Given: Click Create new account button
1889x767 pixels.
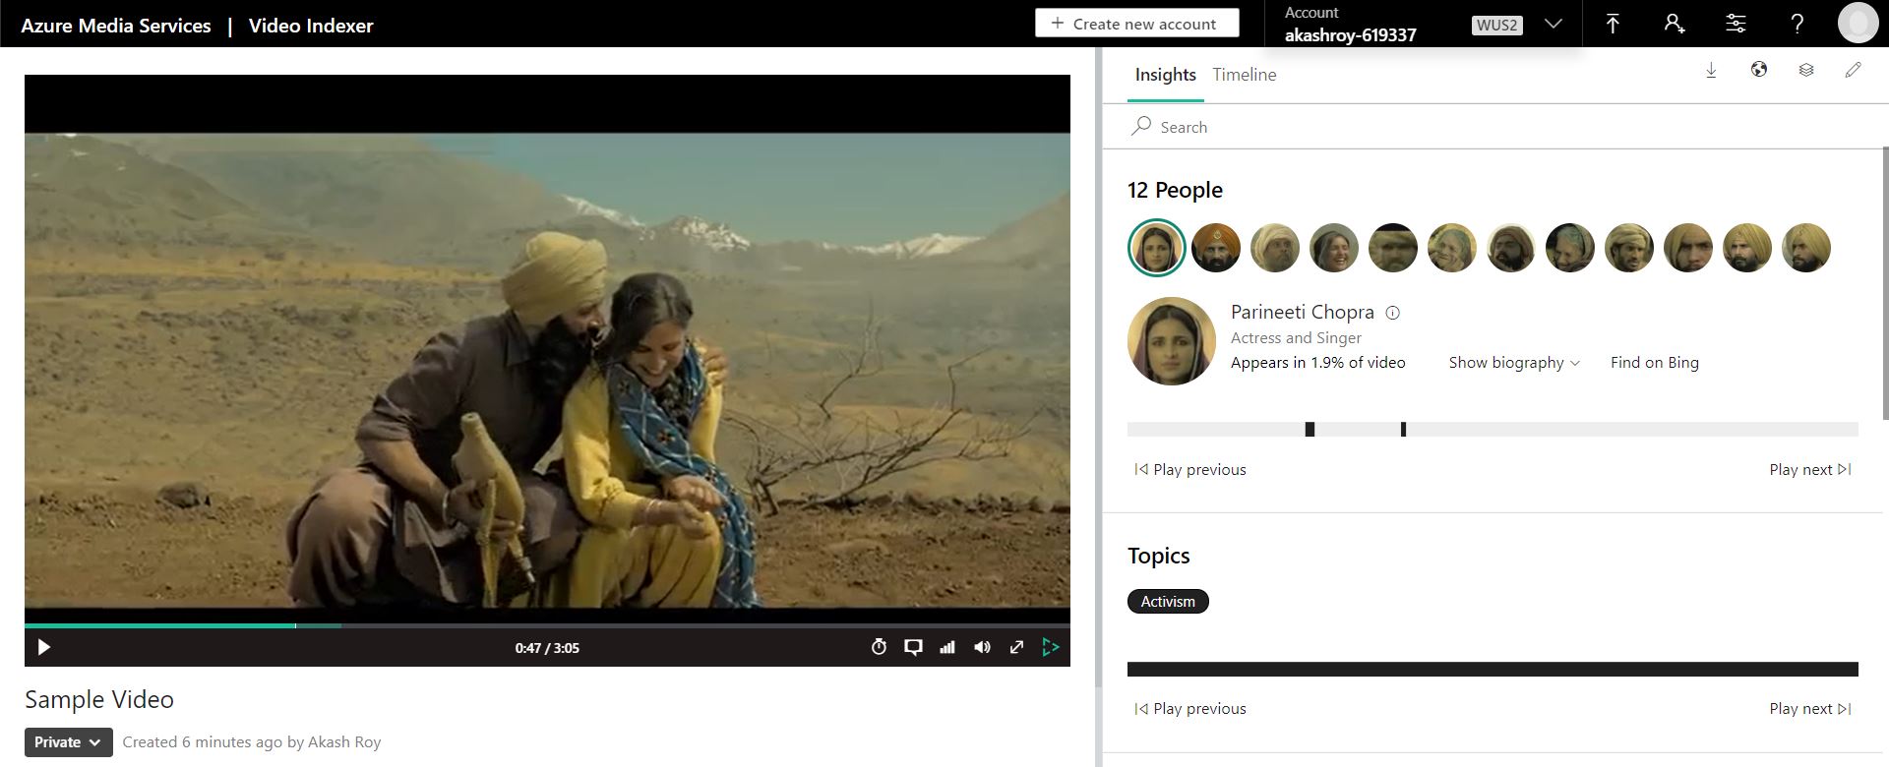Looking at the screenshot, I should point(1136,24).
